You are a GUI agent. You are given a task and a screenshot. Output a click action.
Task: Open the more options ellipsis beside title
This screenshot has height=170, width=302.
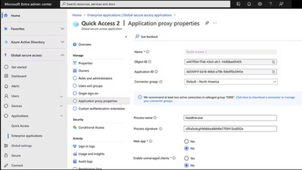[x=215, y=23]
